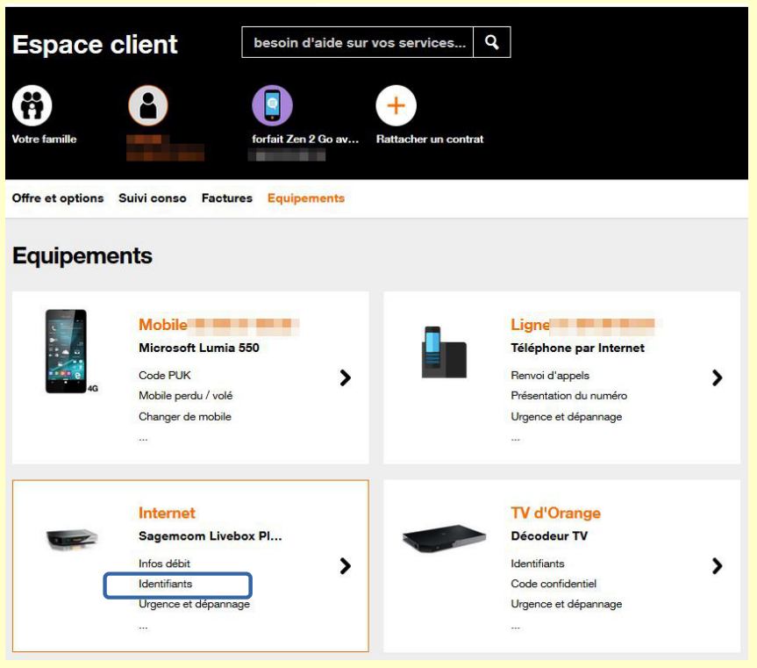The image size is (757, 668).
Task: Click the Microsoft Lumia 550 phone image
Action: click(x=68, y=352)
